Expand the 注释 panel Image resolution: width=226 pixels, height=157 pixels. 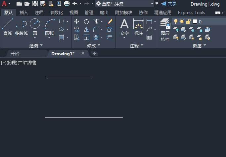[137, 46]
